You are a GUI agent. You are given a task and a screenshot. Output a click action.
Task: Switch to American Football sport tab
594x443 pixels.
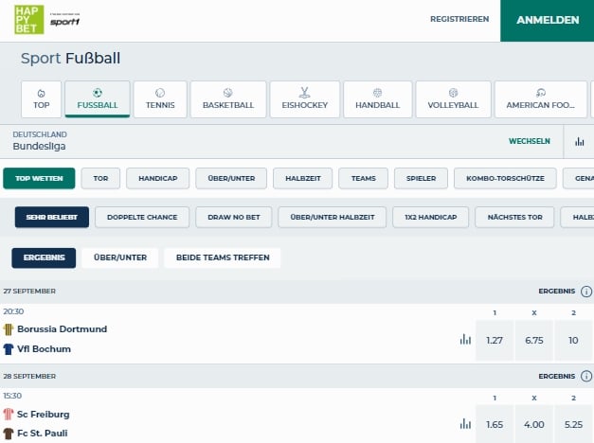[x=541, y=99]
